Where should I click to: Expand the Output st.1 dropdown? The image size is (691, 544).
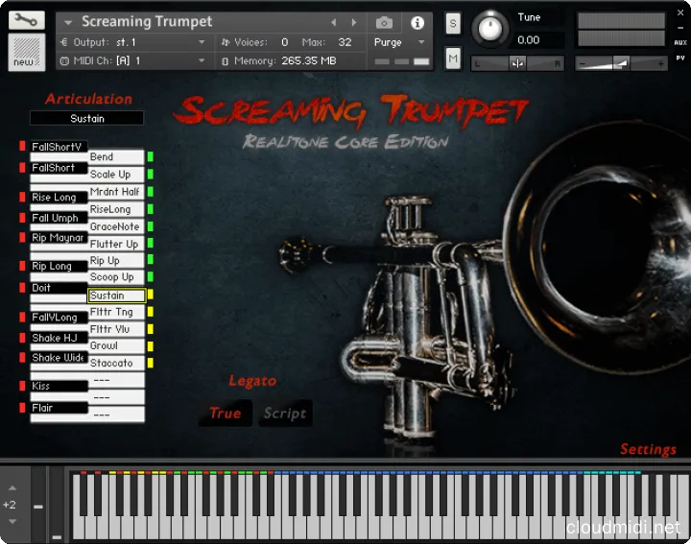pos(202,42)
